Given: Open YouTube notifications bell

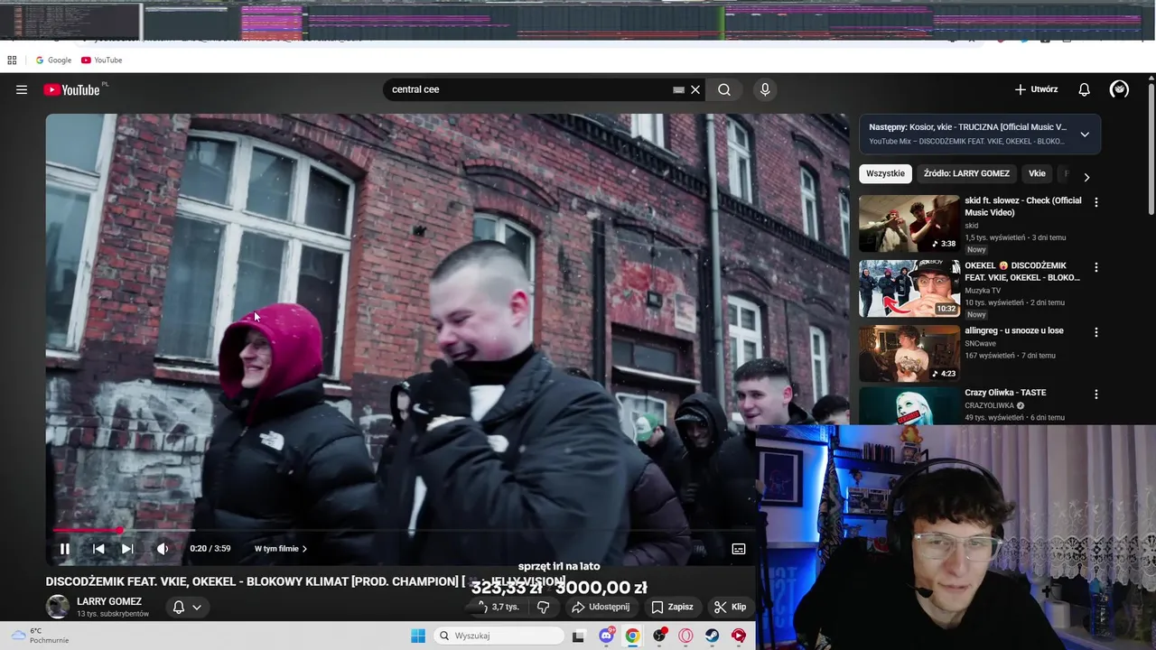Looking at the screenshot, I should coord(1085,89).
